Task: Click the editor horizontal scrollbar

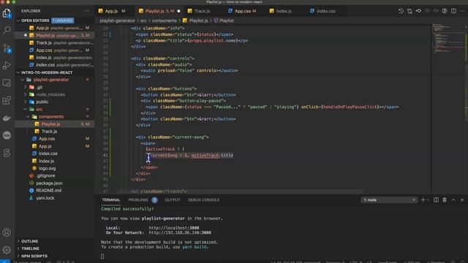Action: tap(241, 191)
